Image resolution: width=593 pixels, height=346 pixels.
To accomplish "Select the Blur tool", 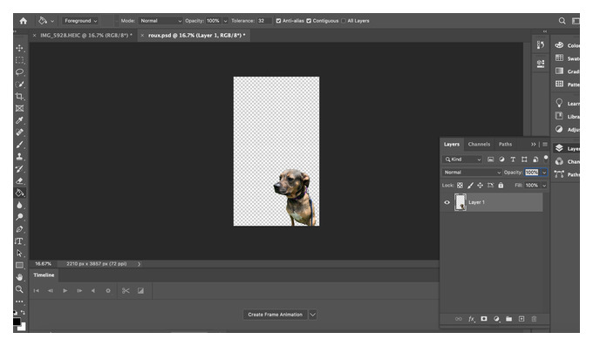I will [20, 205].
